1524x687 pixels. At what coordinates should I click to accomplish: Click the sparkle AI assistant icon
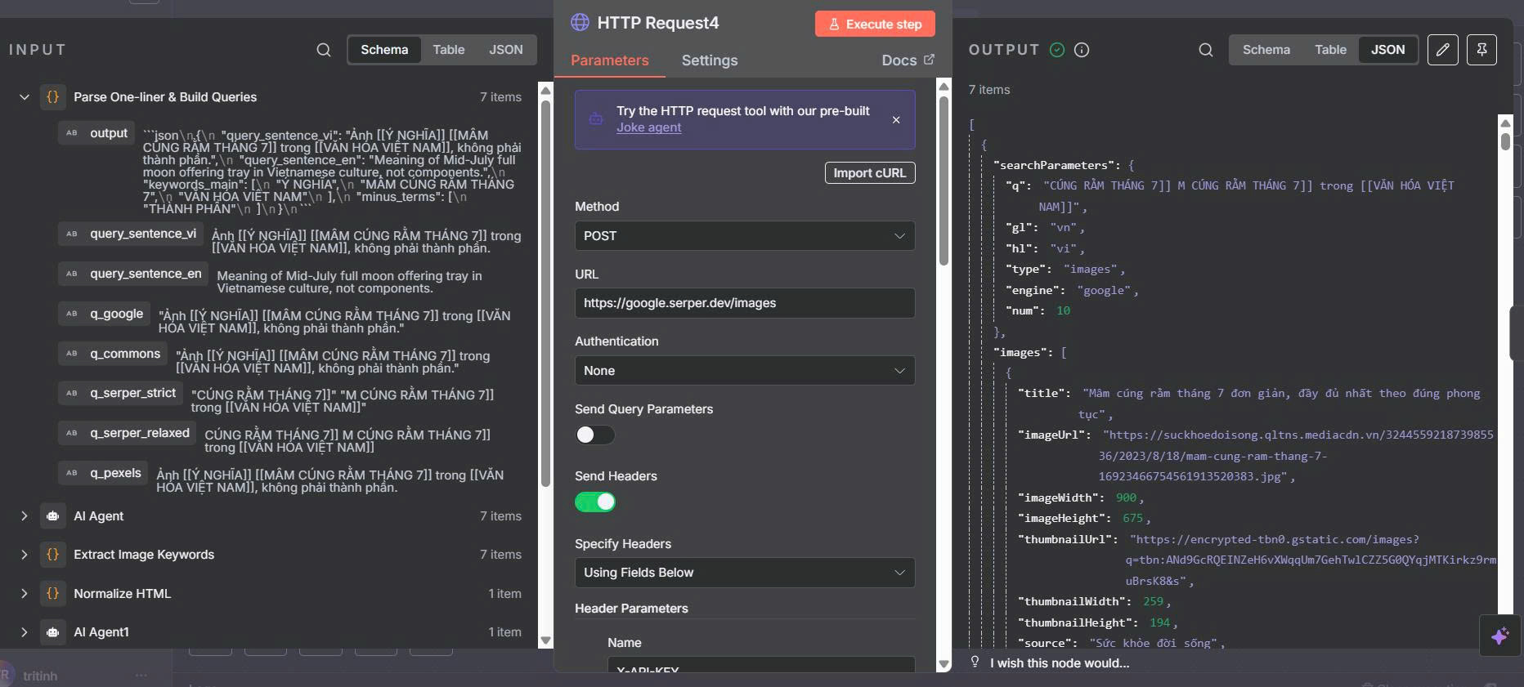point(1499,636)
